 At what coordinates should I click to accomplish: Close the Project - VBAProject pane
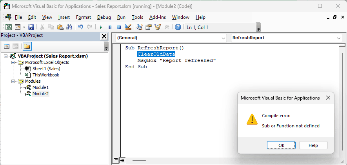(x=104, y=36)
